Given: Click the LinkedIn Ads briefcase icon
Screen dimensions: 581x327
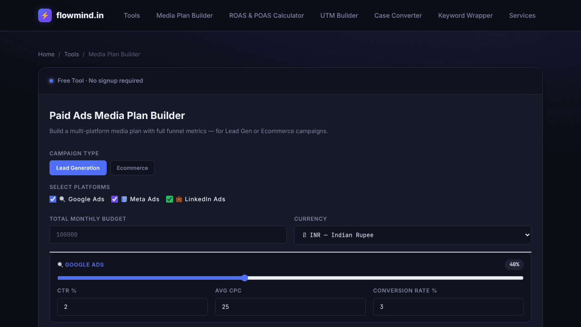Looking at the screenshot, I should click(179, 199).
